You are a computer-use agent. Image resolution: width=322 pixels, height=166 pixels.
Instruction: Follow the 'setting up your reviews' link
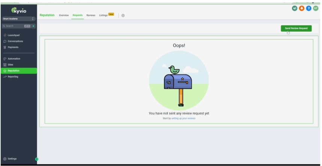click(183, 118)
